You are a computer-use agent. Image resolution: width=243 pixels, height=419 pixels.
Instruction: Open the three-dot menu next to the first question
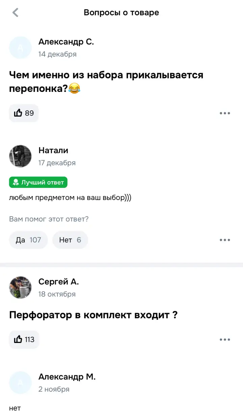[224, 113]
